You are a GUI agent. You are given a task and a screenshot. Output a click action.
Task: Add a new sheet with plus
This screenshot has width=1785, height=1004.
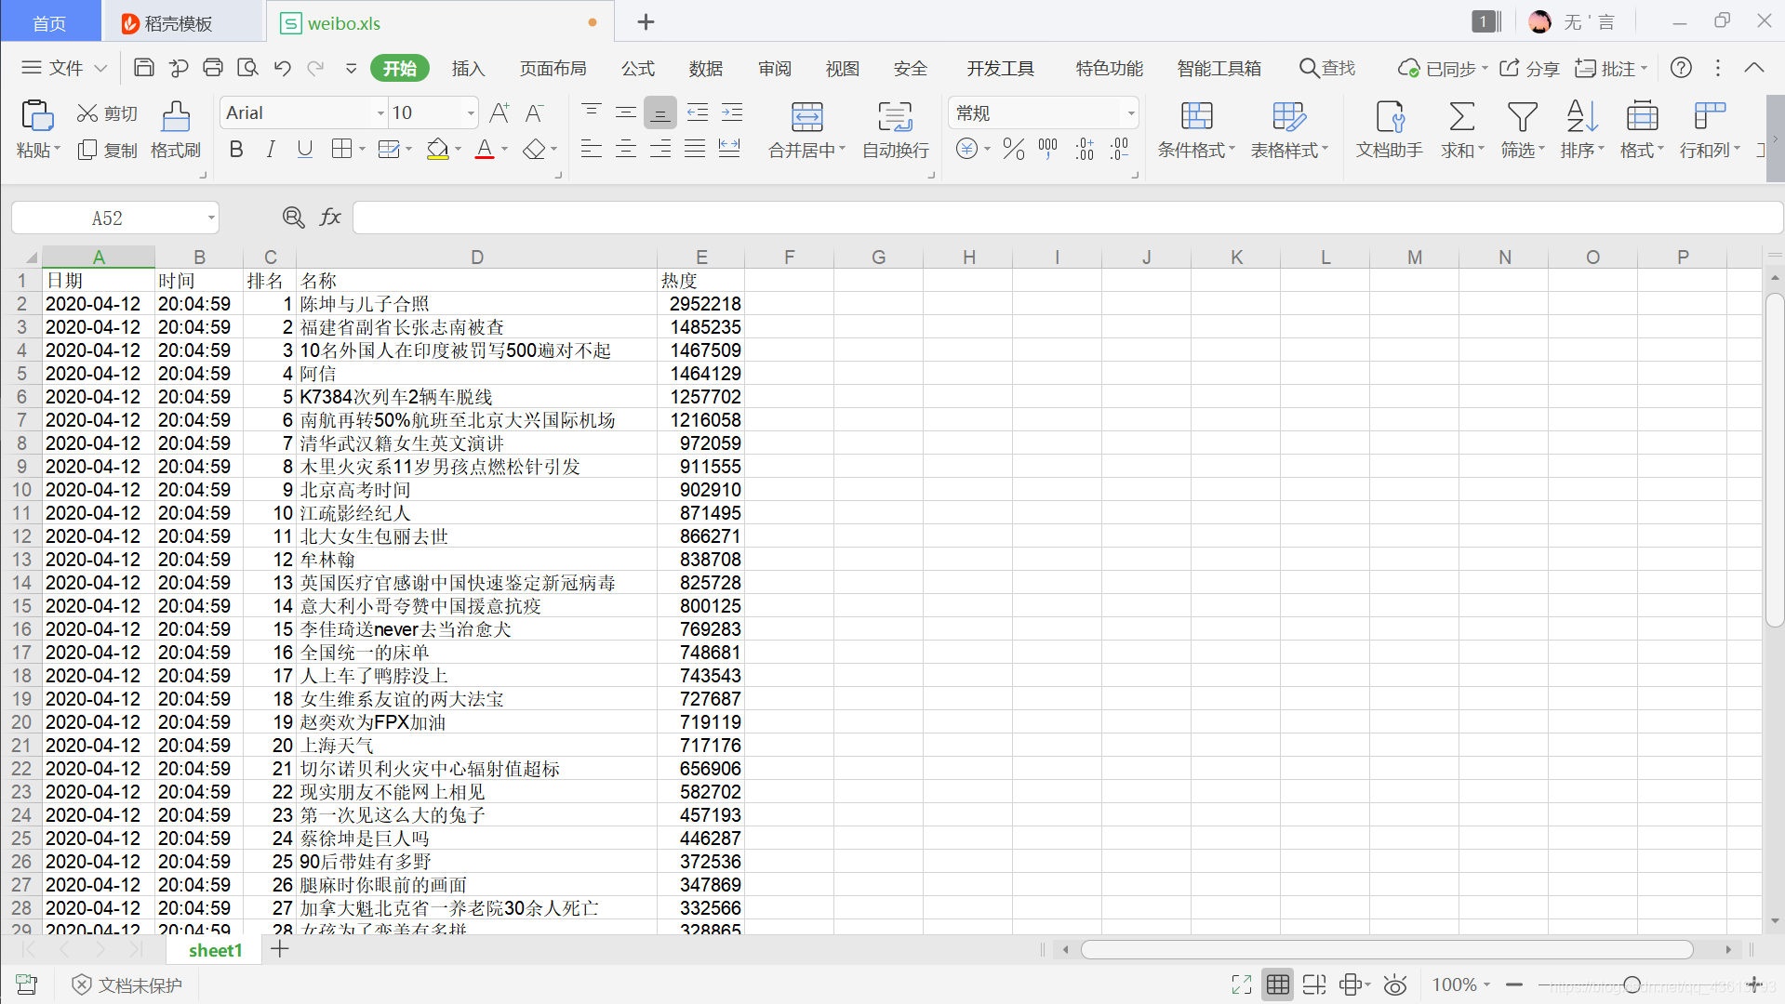[x=280, y=949]
